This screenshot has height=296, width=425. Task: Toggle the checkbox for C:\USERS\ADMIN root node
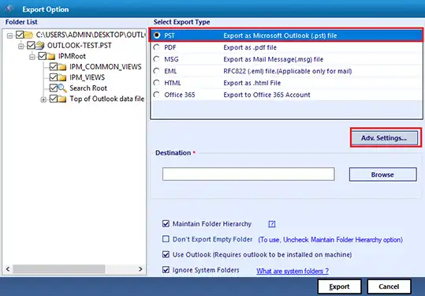tap(20, 35)
